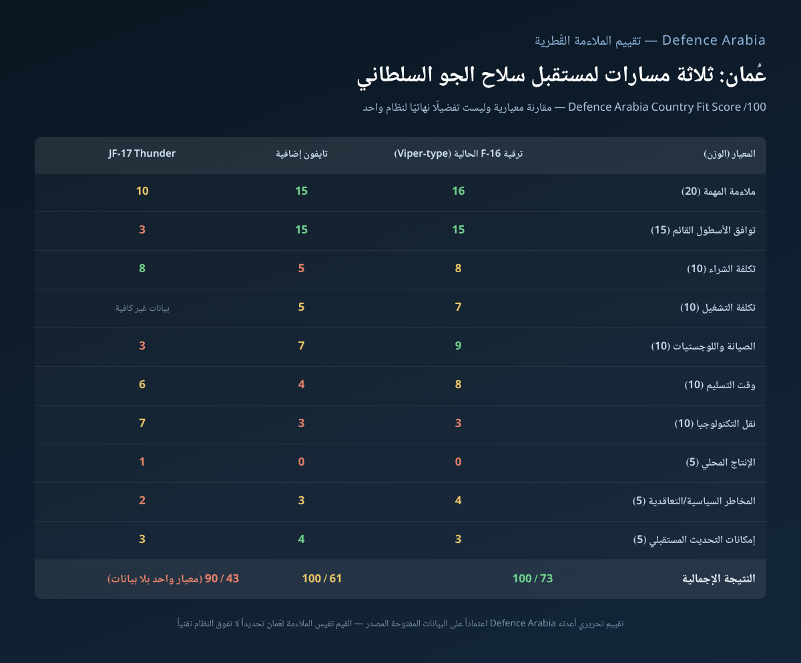Click F-16 score 3 in إمكانات التحديث row
The width and height of the screenshot is (801, 663).
(x=458, y=540)
